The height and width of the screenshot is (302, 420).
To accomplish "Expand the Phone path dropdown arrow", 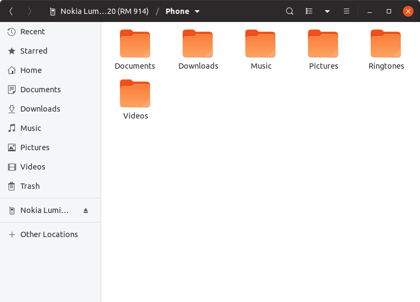I will 197,11.
